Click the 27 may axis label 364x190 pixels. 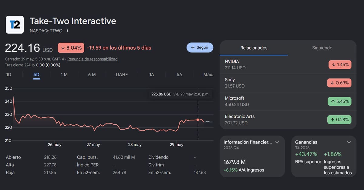(93, 145)
